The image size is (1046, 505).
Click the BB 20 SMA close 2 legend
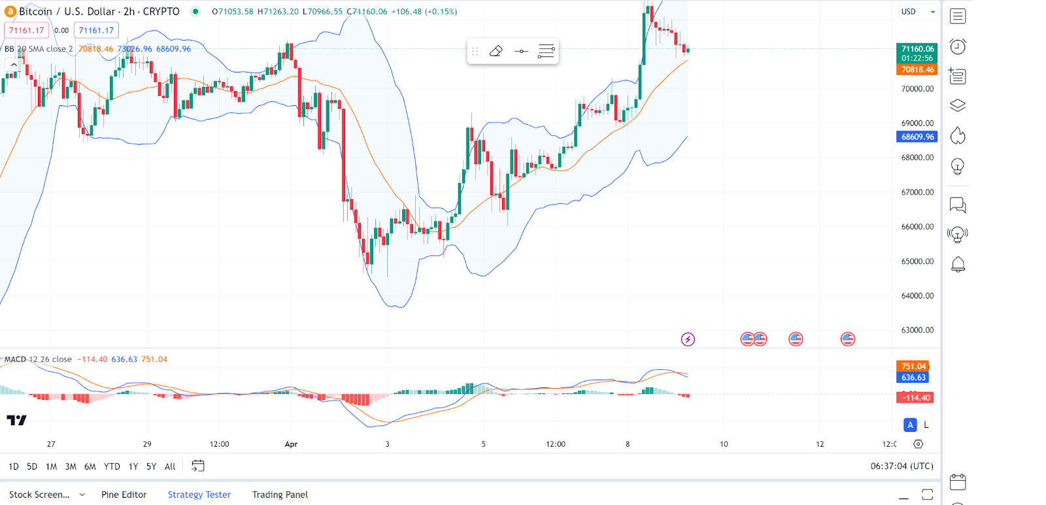pyautogui.click(x=39, y=49)
